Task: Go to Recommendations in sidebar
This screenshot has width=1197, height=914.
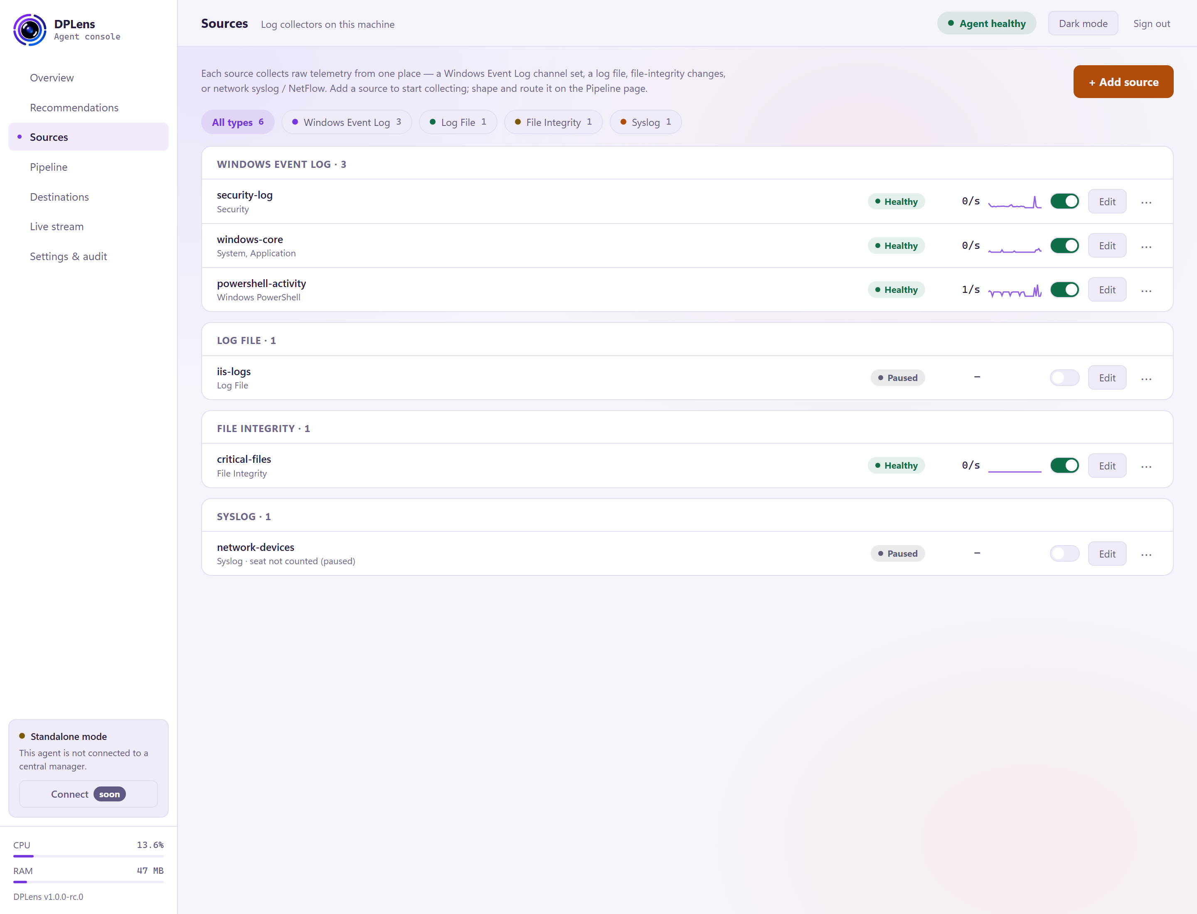Action: click(x=89, y=107)
